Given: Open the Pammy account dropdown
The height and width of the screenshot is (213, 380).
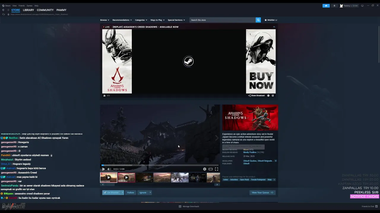Looking at the screenshot, I should click(349, 6).
